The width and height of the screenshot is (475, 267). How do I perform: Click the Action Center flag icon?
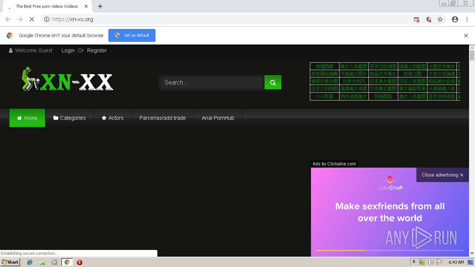click(440, 262)
